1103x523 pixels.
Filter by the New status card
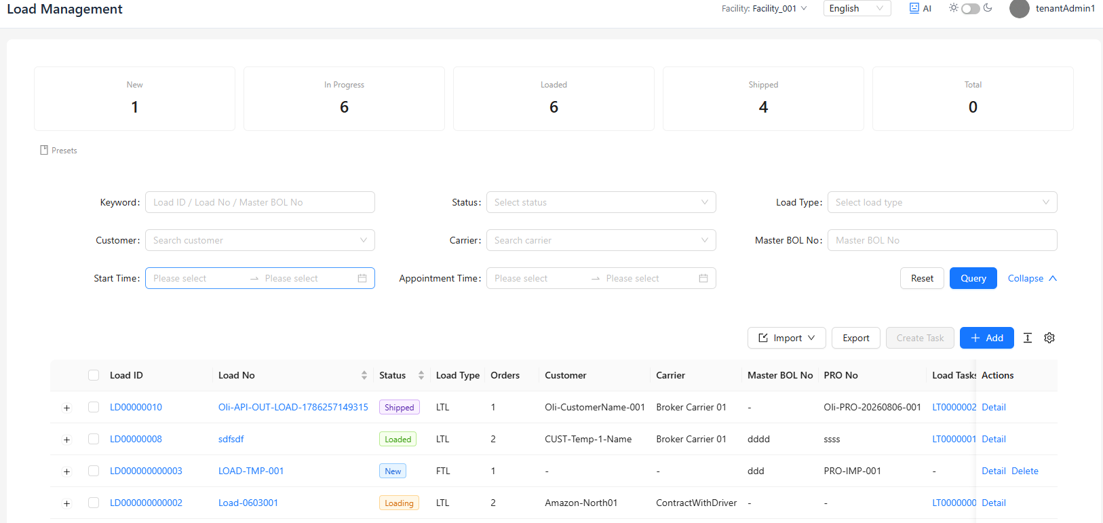coord(134,98)
